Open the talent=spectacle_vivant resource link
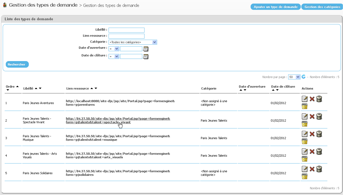The image size is (343, 195). coord(118,121)
